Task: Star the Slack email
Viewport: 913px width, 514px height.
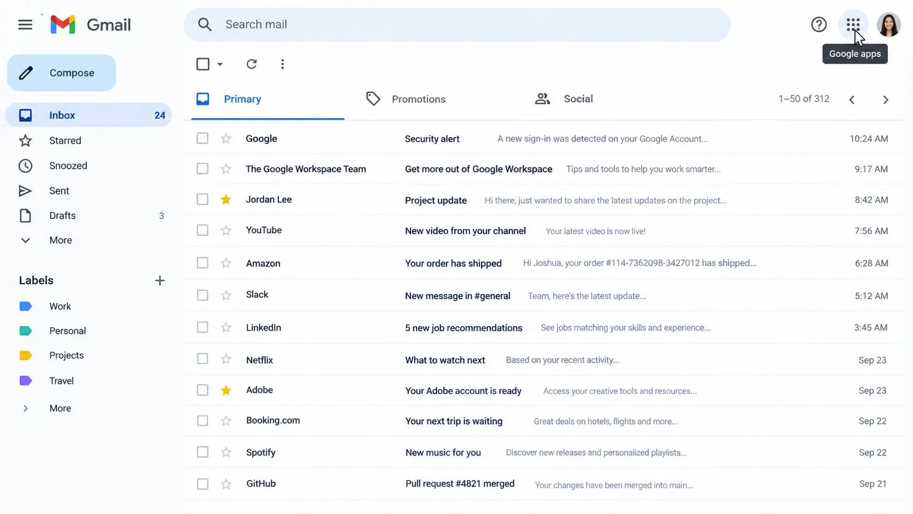Action: pos(226,295)
